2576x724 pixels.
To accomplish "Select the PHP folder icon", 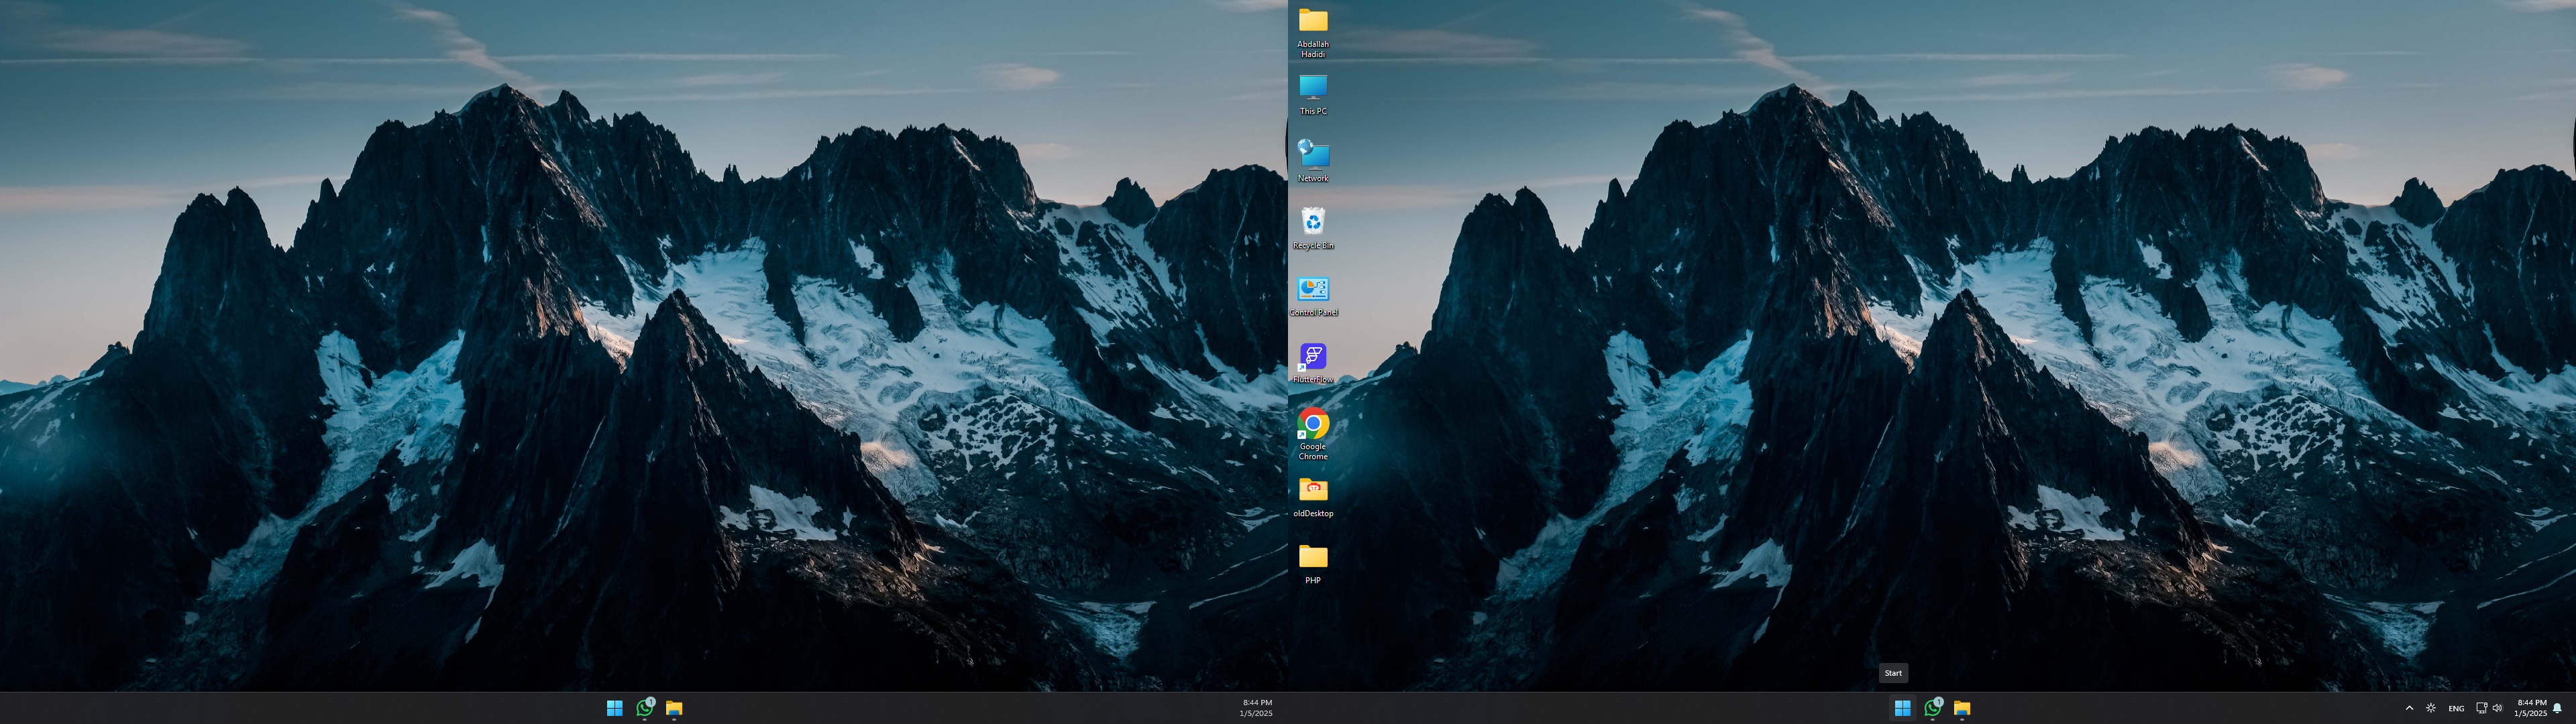I will coord(1313,564).
